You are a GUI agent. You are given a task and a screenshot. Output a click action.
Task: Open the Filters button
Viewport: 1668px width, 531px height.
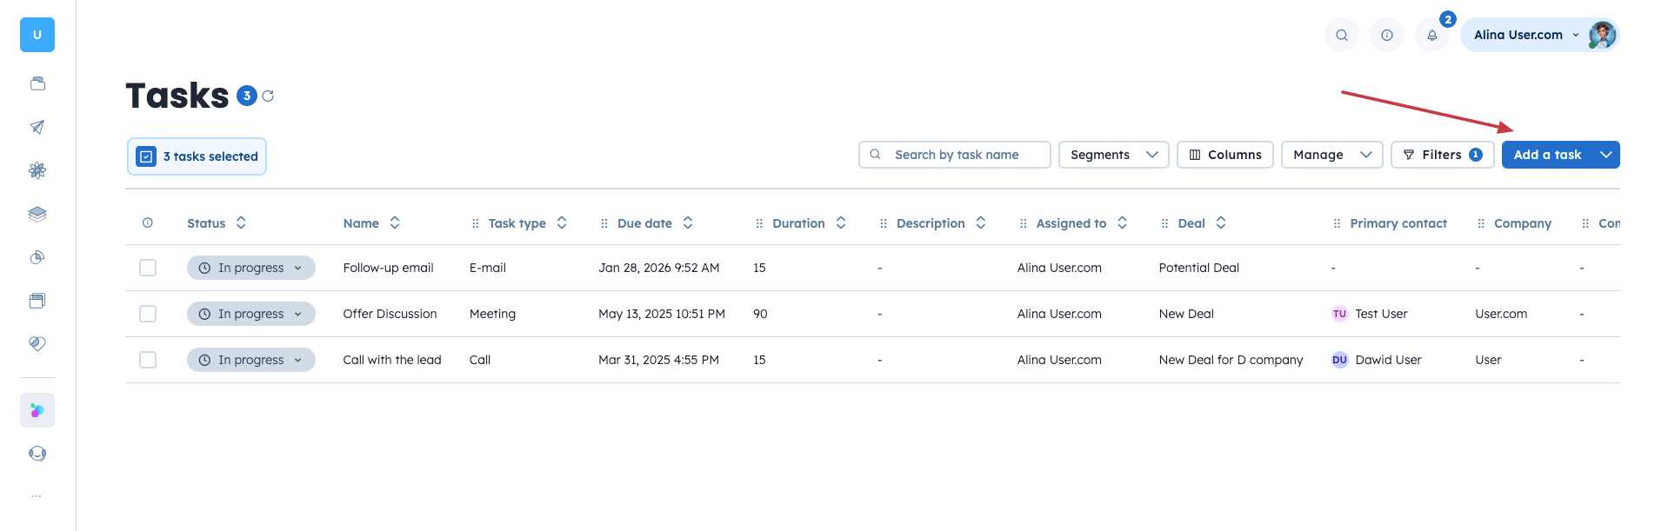pos(1442,155)
